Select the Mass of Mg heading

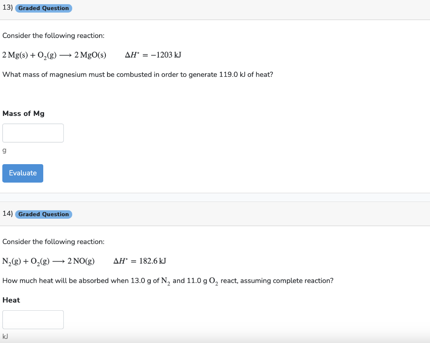(x=23, y=113)
